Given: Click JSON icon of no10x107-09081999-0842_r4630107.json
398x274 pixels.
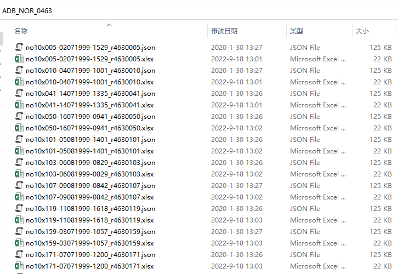Looking at the screenshot, I should 19,185.
